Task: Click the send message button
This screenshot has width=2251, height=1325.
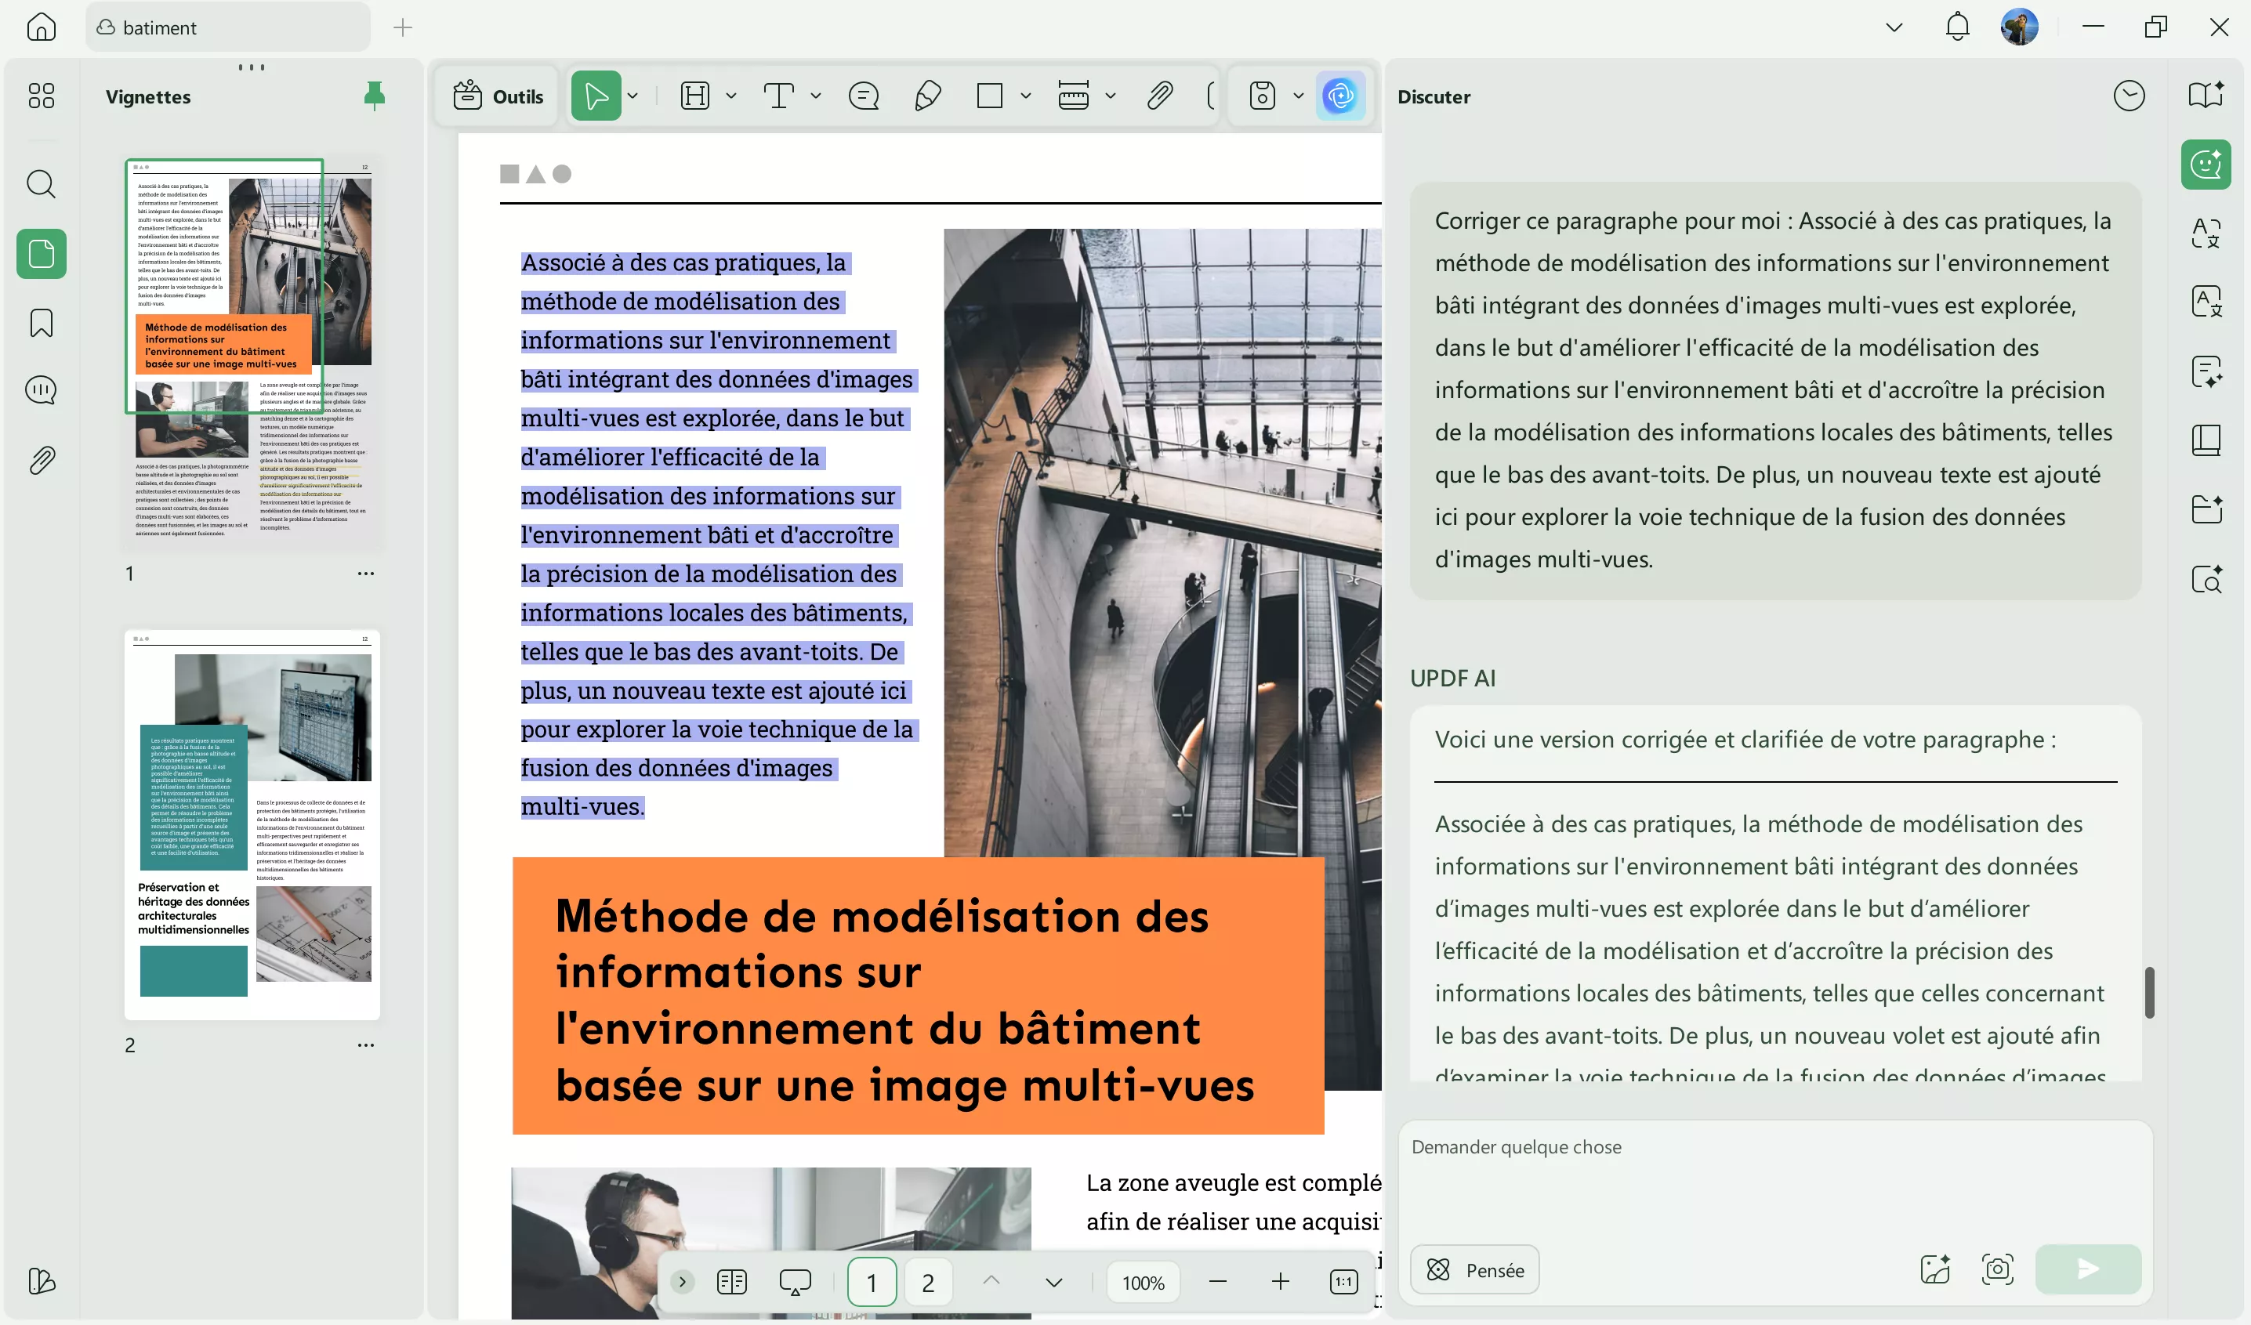Action: point(2087,1269)
